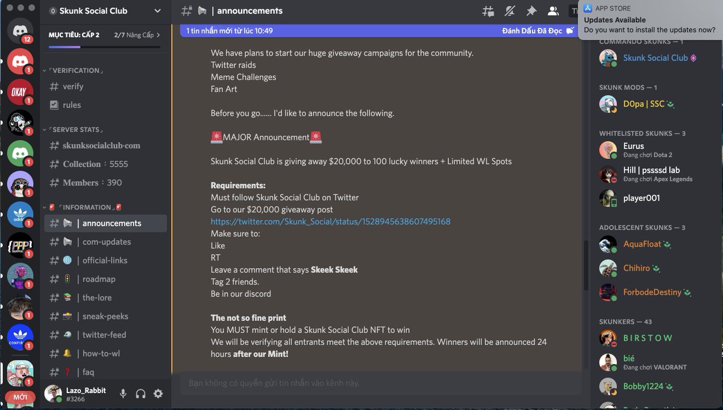Open the twitter-feed channel
The width and height of the screenshot is (723, 410).
point(105,335)
